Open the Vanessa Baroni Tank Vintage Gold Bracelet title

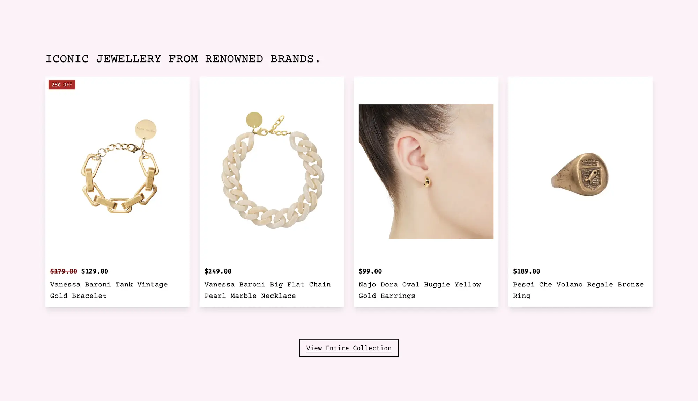(x=109, y=290)
